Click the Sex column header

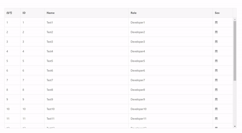217,13
